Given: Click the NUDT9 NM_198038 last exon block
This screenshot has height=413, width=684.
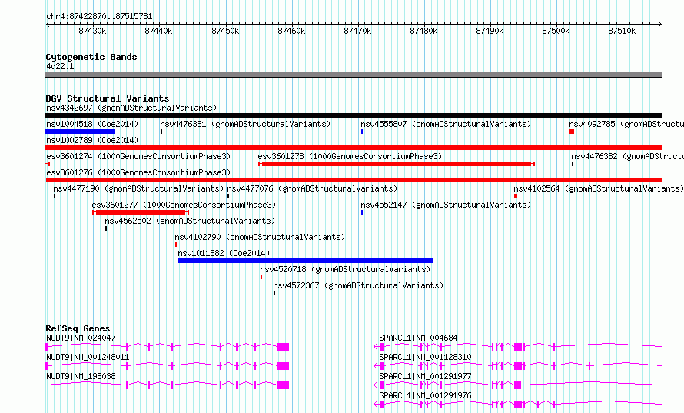Looking at the screenshot, I should tap(283, 385).
